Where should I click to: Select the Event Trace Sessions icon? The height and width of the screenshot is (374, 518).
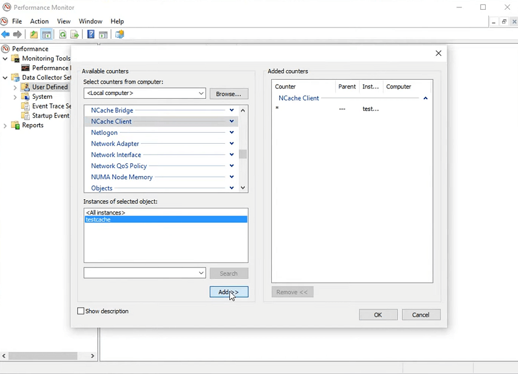(26, 106)
